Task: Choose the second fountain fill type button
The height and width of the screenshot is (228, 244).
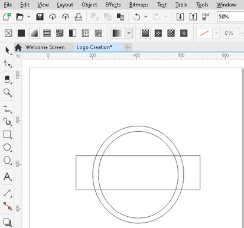Action: [158, 33]
